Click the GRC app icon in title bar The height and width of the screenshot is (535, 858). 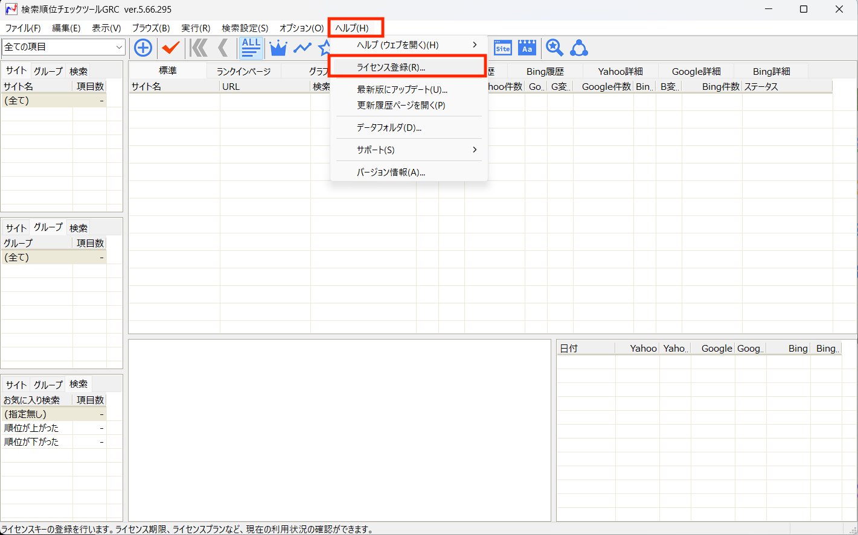click(x=11, y=9)
